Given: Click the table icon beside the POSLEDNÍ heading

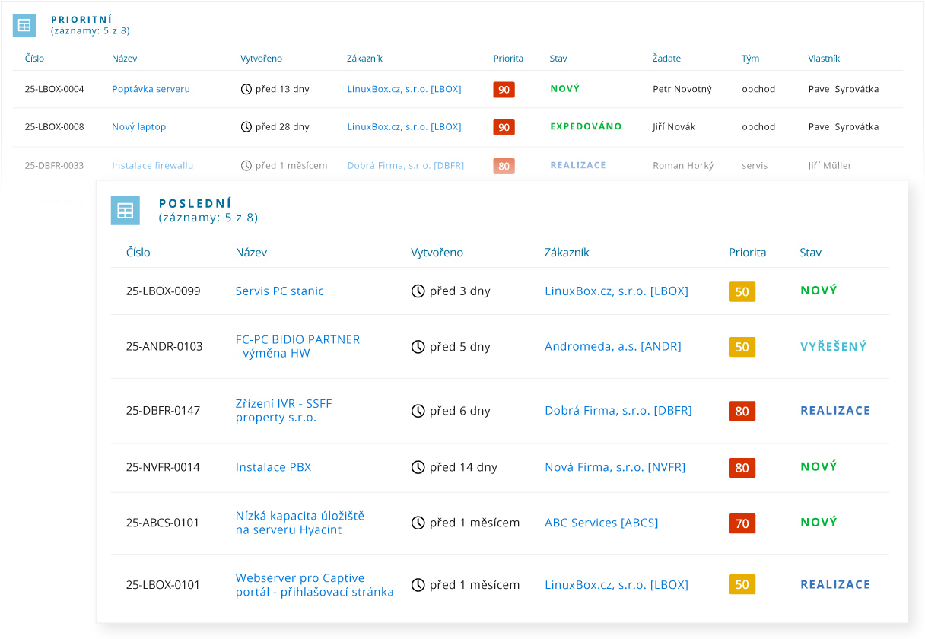Looking at the screenshot, I should (x=125, y=210).
